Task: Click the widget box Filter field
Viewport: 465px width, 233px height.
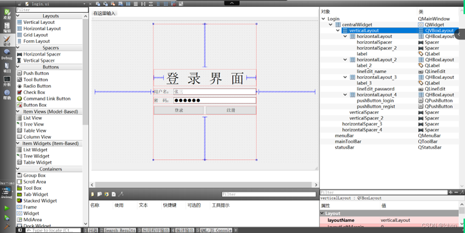Action: tap(52, 10)
